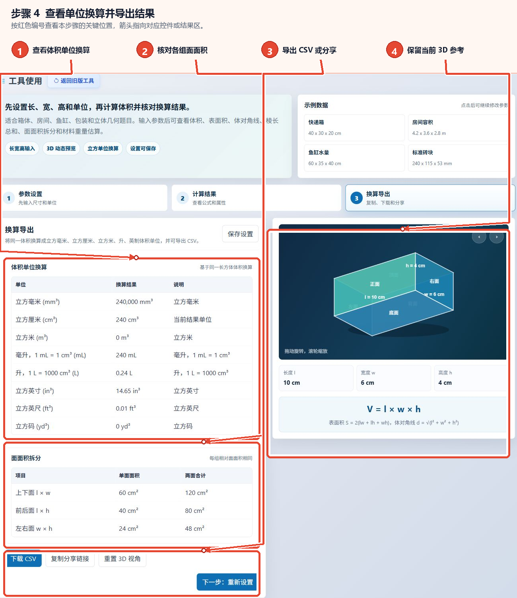The width and height of the screenshot is (517, 598).
Task: Select the 设置可保存 tag
Action: pos(143,148)
